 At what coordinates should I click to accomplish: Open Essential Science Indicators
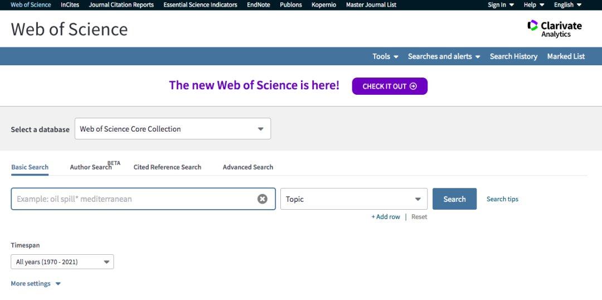pos(201,5)
